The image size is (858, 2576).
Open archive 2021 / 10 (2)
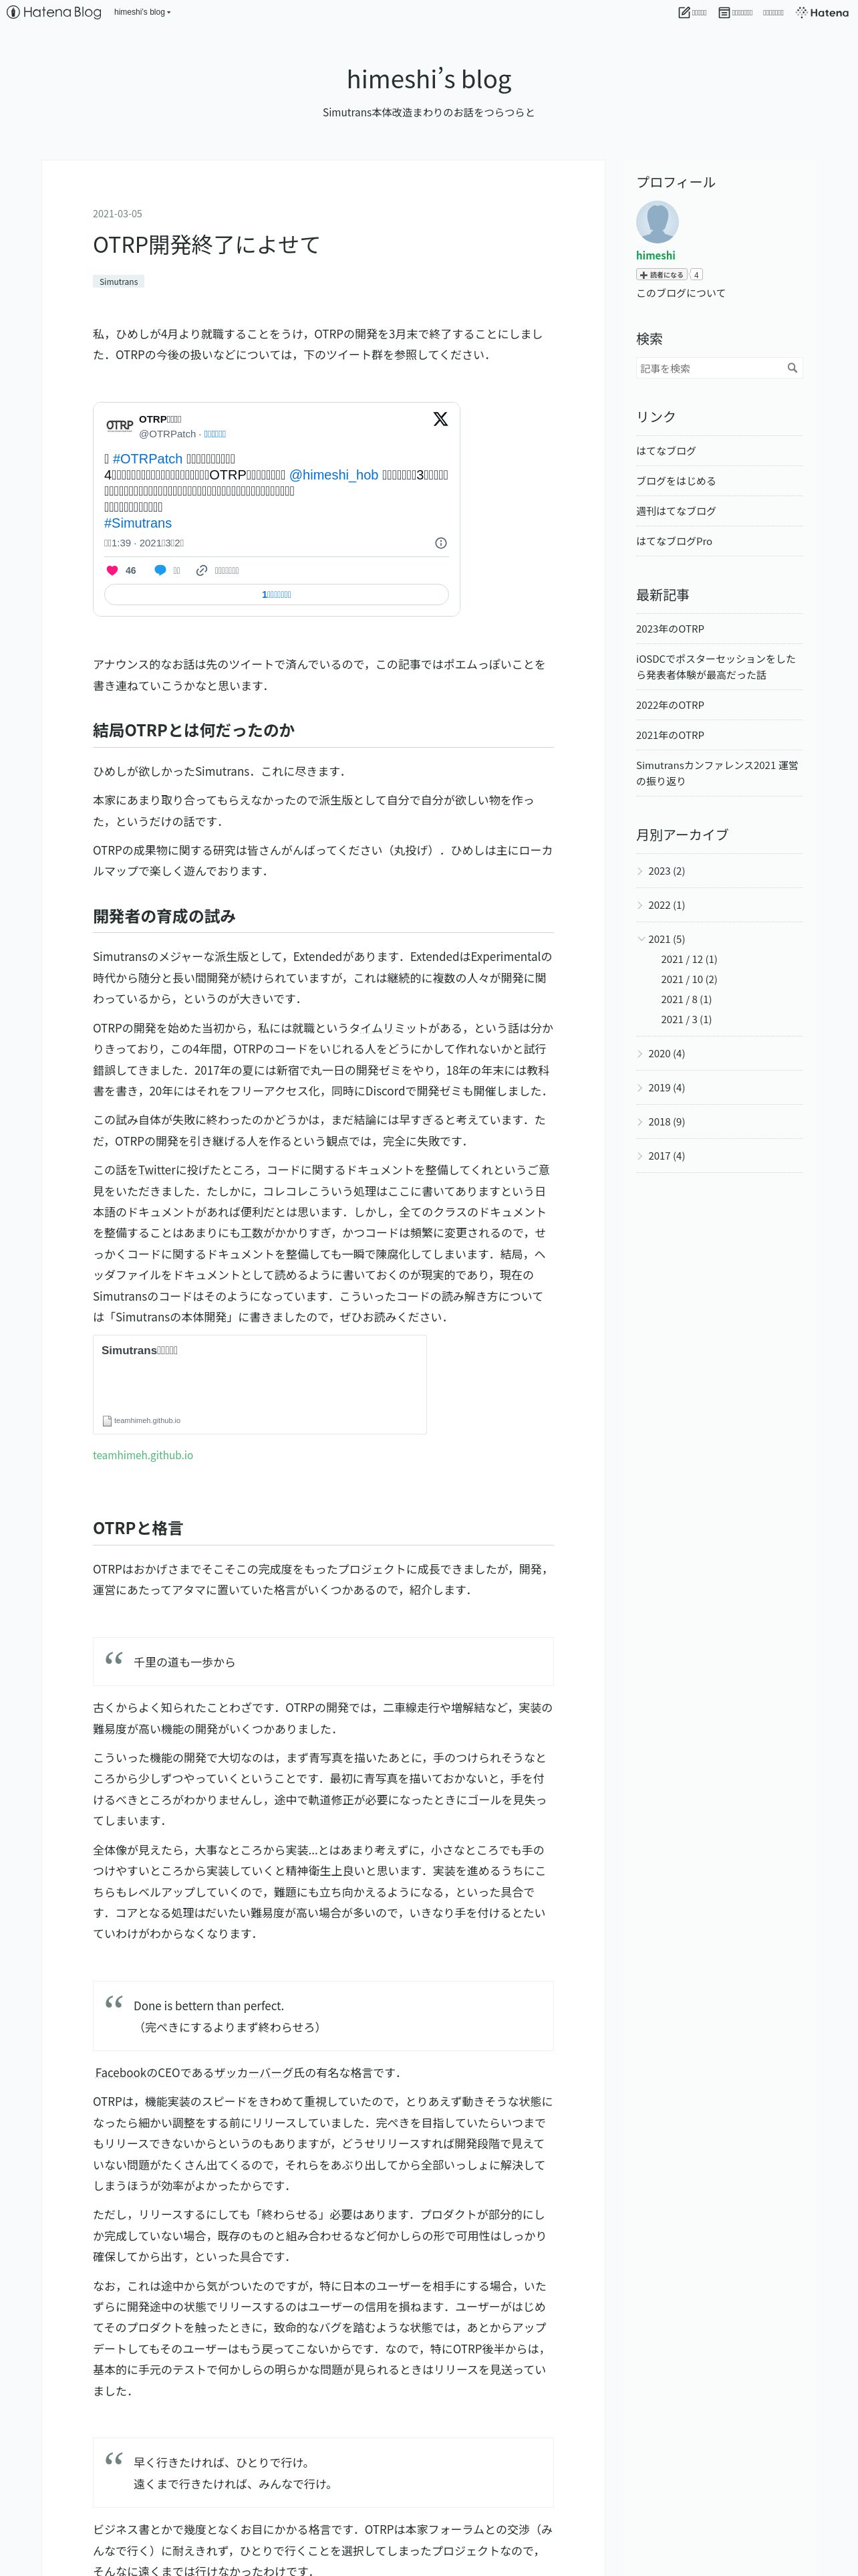click(688, 979)
